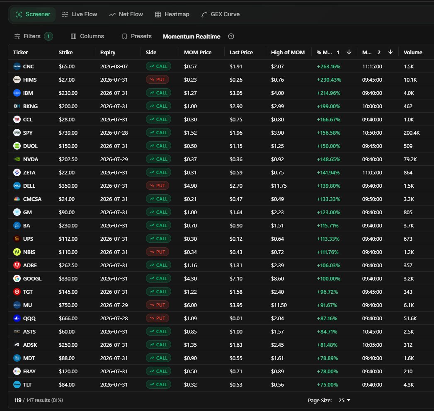Switch to the Net Flow tab
Viewport: 434px width, 411px height.
(126, 15)
